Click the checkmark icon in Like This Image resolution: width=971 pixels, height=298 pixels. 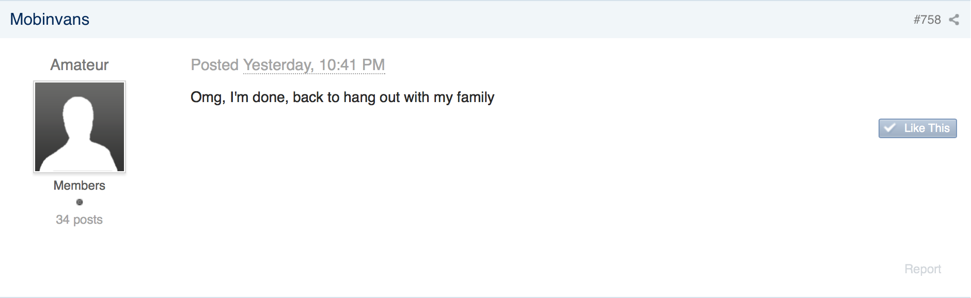pos(890,128)
